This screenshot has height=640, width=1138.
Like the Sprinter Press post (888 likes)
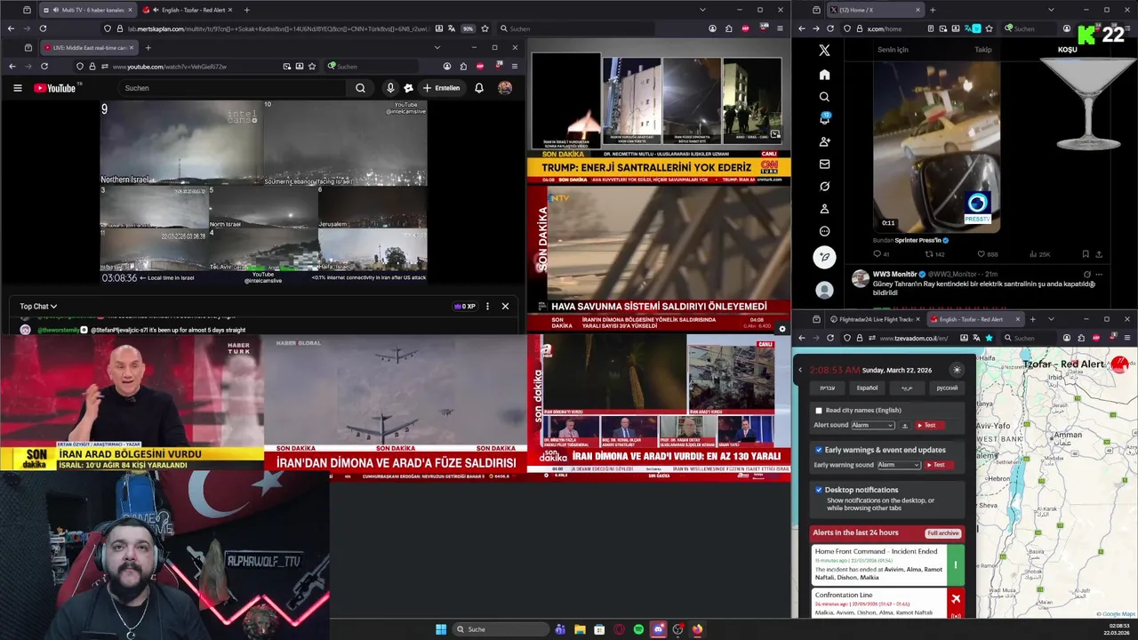coord(987,254)
